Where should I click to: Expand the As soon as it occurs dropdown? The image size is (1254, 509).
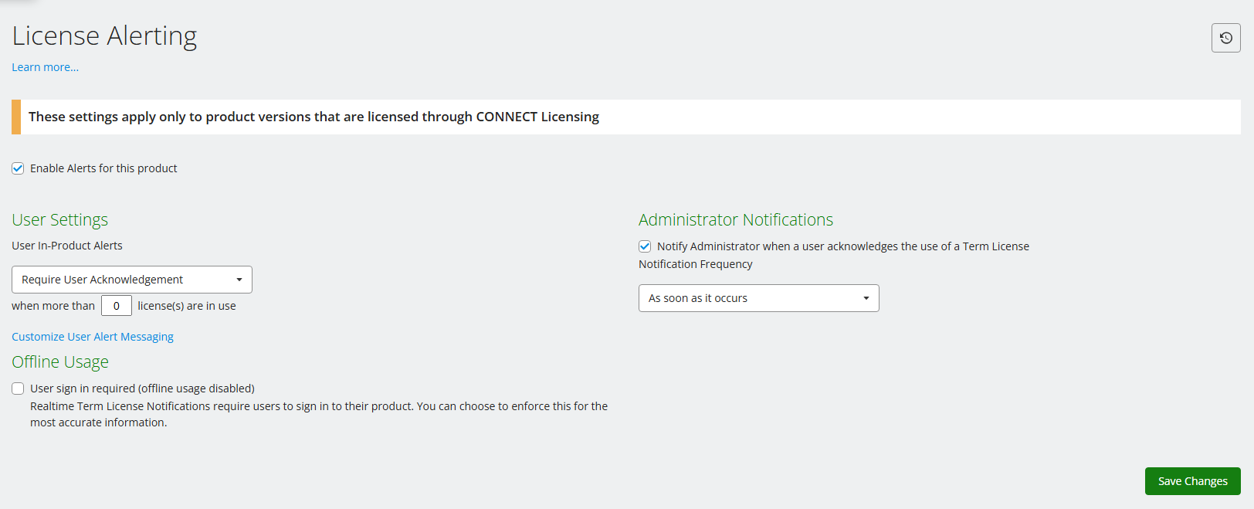[x=758, y=298]
